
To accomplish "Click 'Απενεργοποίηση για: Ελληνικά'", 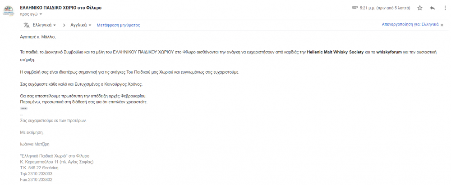I will pyautogui.click(x=410, y=25).
